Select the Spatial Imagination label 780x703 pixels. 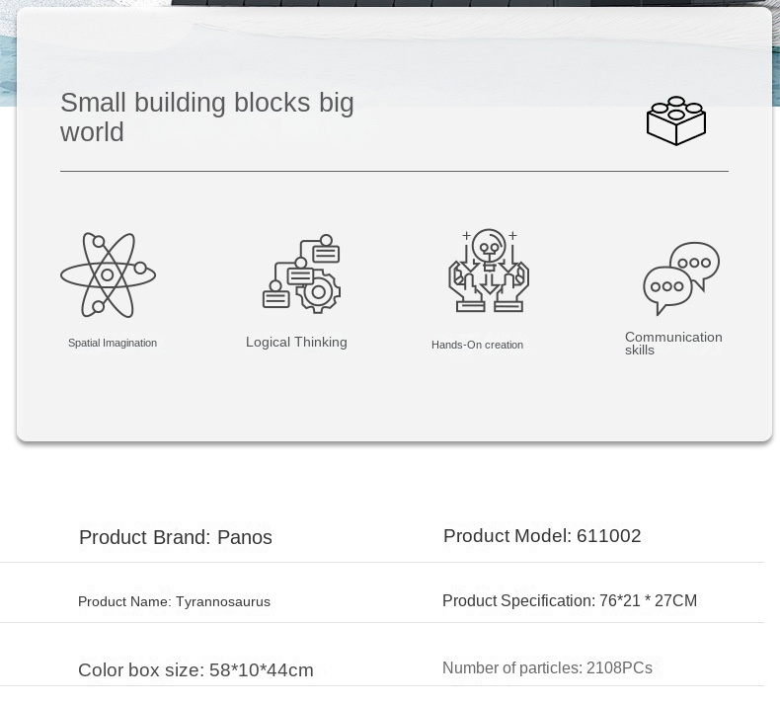113,344
